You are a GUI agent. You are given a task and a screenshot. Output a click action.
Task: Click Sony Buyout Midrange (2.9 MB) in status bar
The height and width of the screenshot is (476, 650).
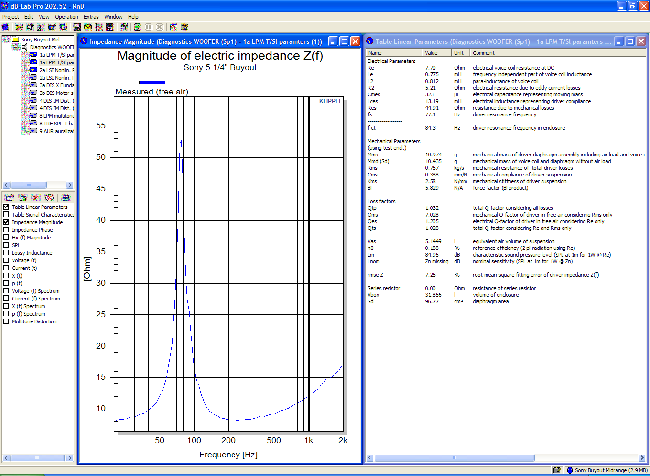coord(611,470)
